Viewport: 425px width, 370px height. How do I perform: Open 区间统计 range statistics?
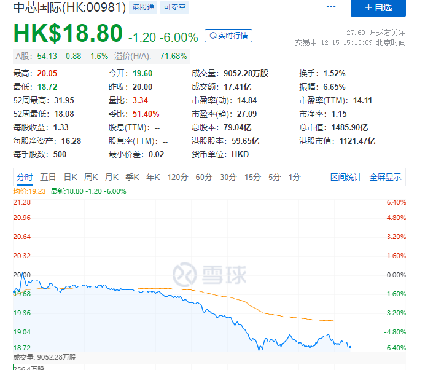346,177
